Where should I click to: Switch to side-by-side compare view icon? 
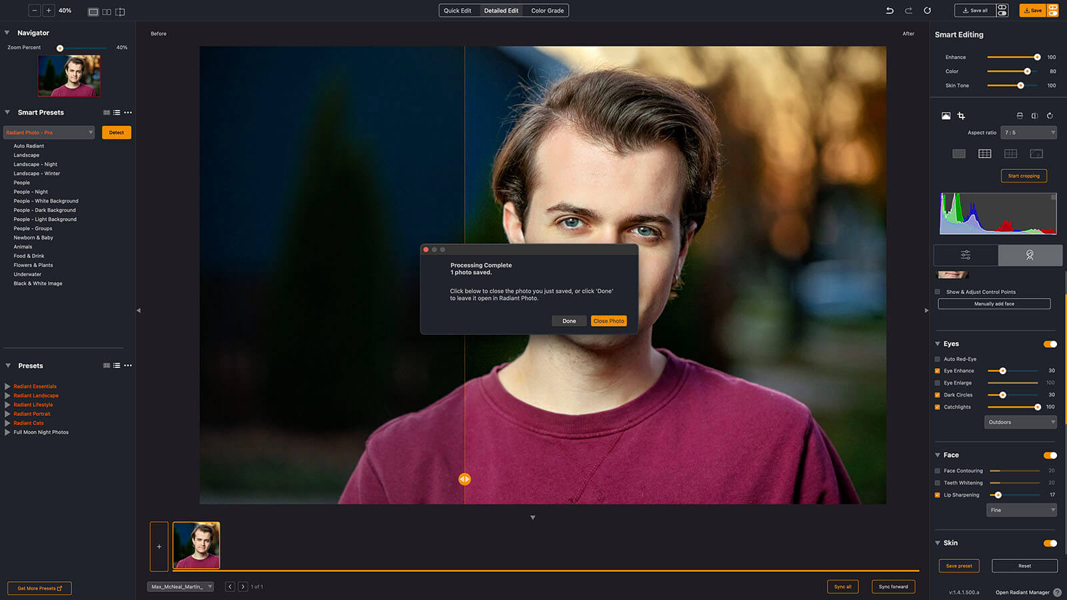[x=107, y=12]
